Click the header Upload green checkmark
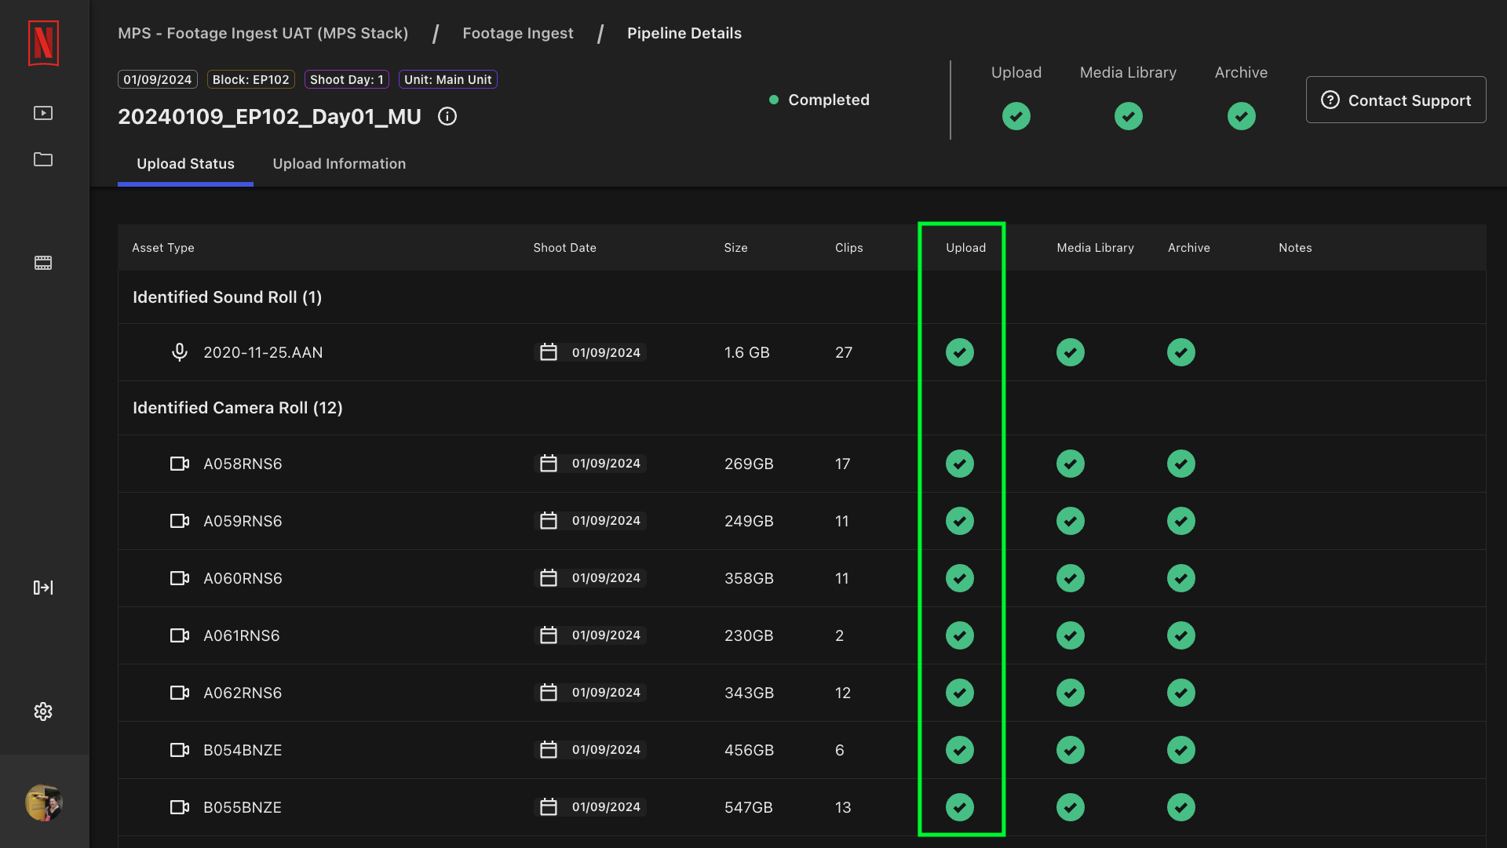 tap(1016, 116)
